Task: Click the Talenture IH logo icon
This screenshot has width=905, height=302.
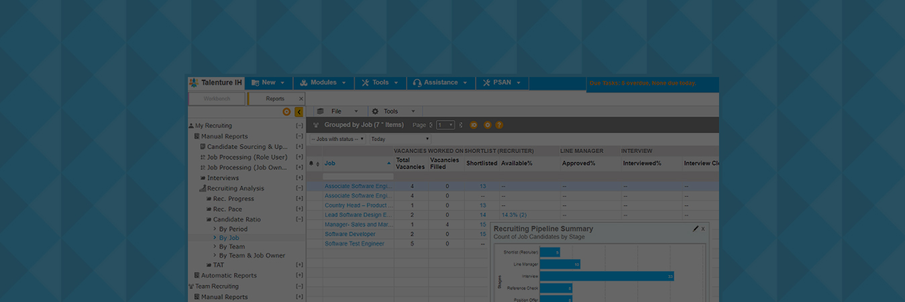Action: tap(194, 83)
